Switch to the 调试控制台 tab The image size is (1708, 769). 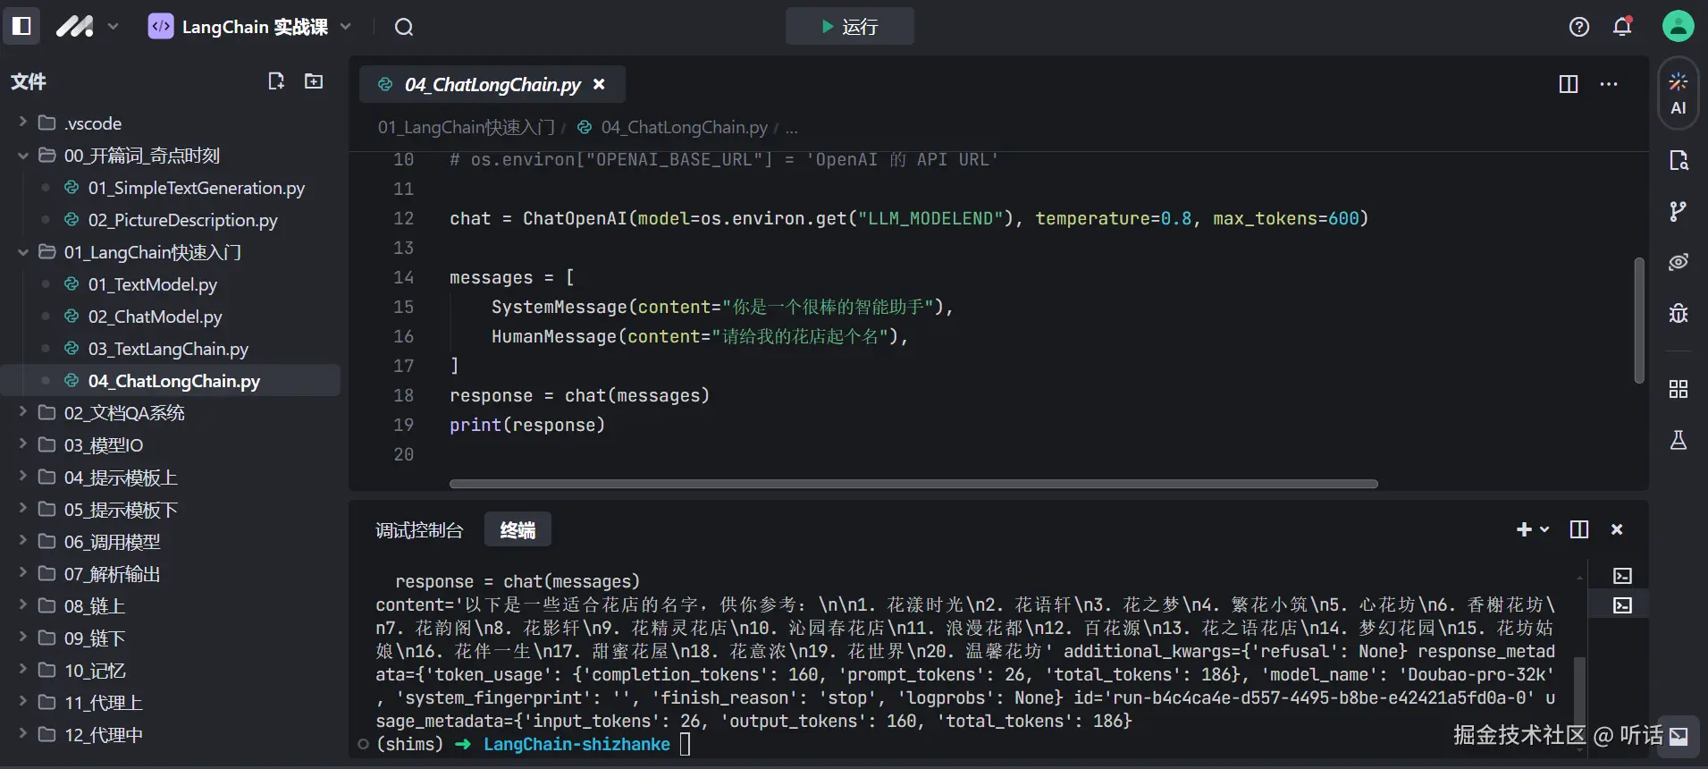coord(419,530)
